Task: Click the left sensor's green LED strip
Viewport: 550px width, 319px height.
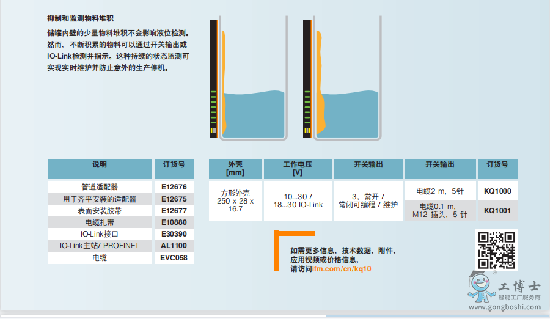Action: click(x=213, y=107)
